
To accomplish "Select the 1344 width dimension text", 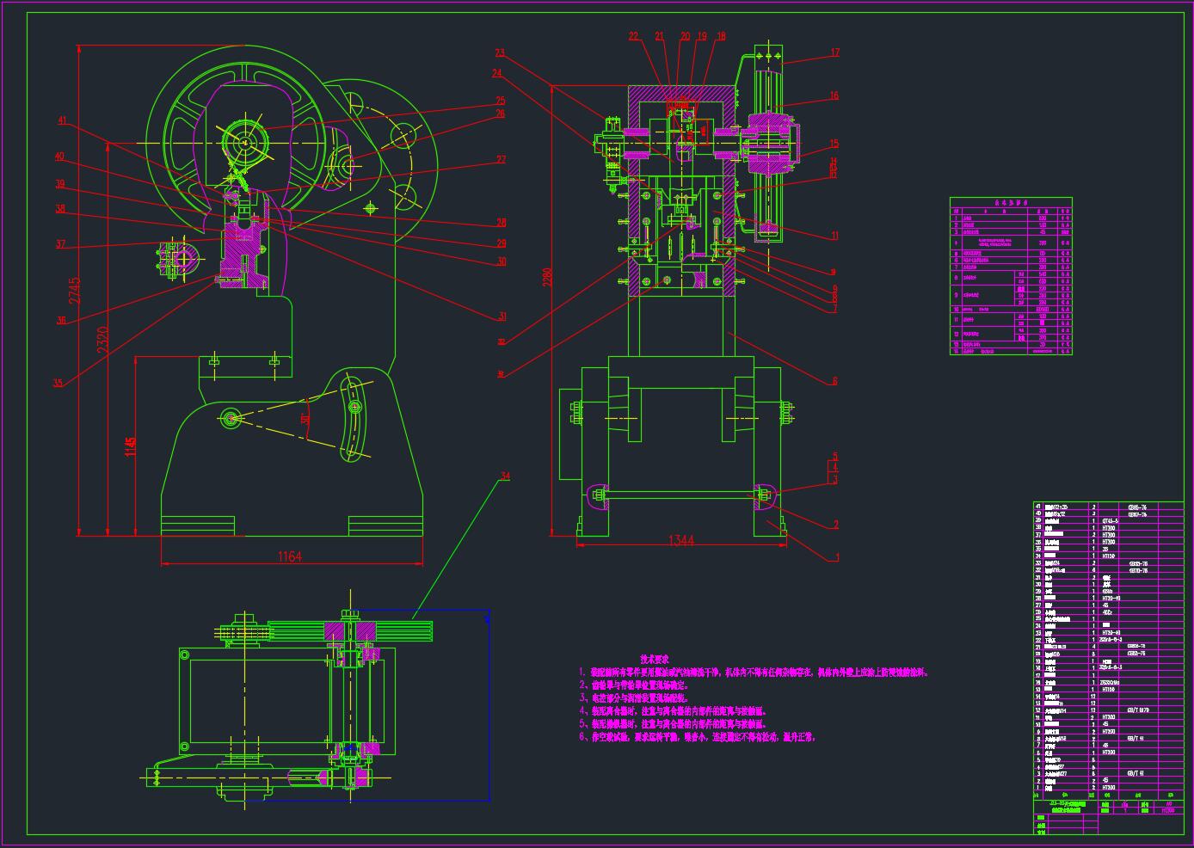I will tap(680, 540).
